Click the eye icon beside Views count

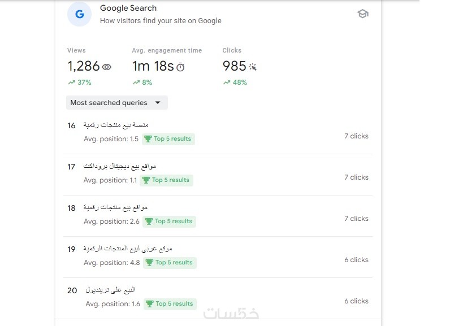pos(106,67)
